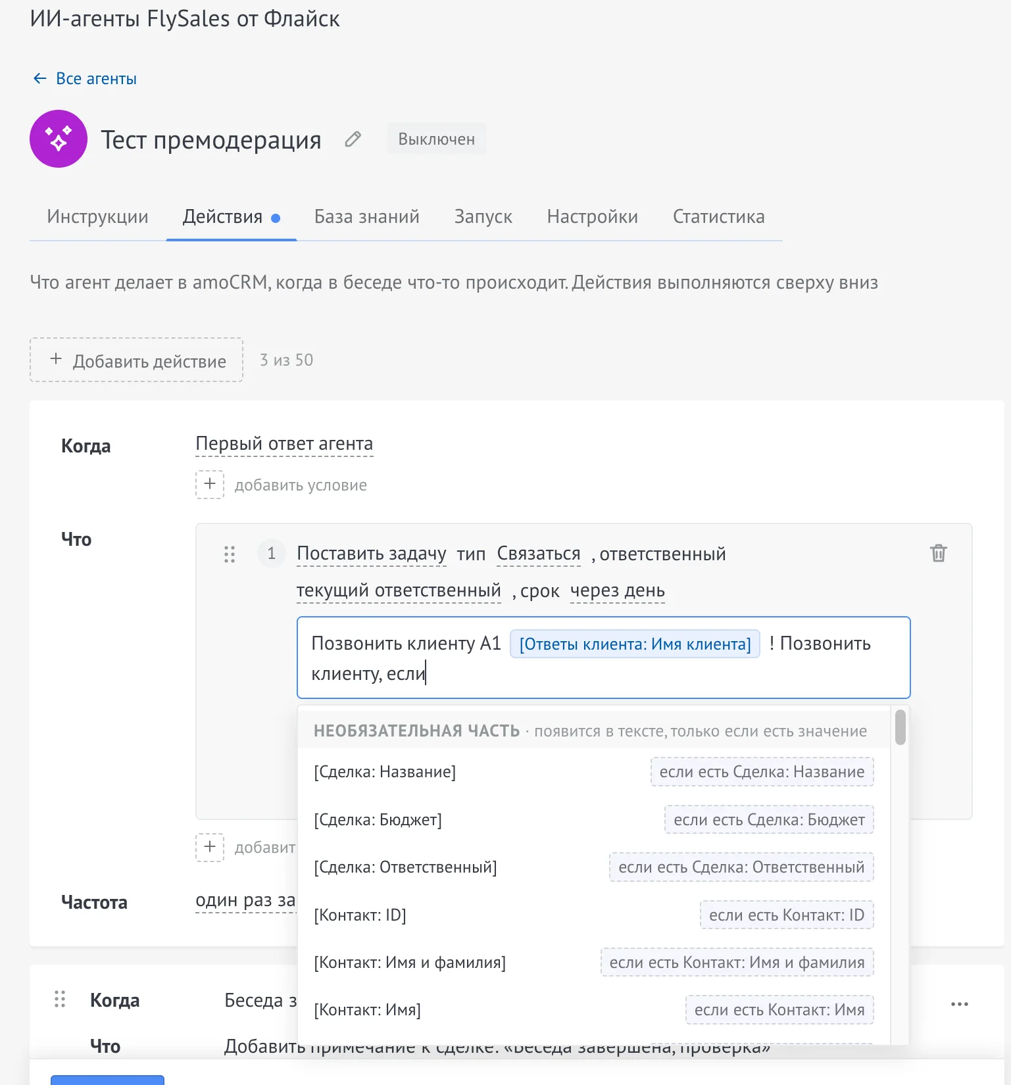Screen dimensions: 1011x1085
Task: Open the frequency dropdown один раз за
Action: (245, 900)
